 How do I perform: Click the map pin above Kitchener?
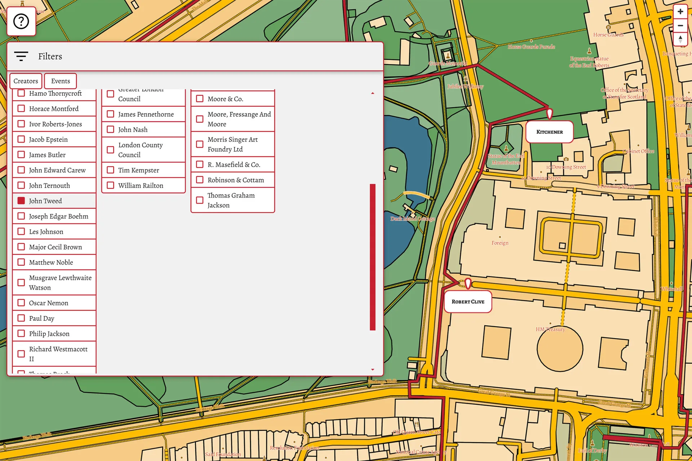[549, 114]
